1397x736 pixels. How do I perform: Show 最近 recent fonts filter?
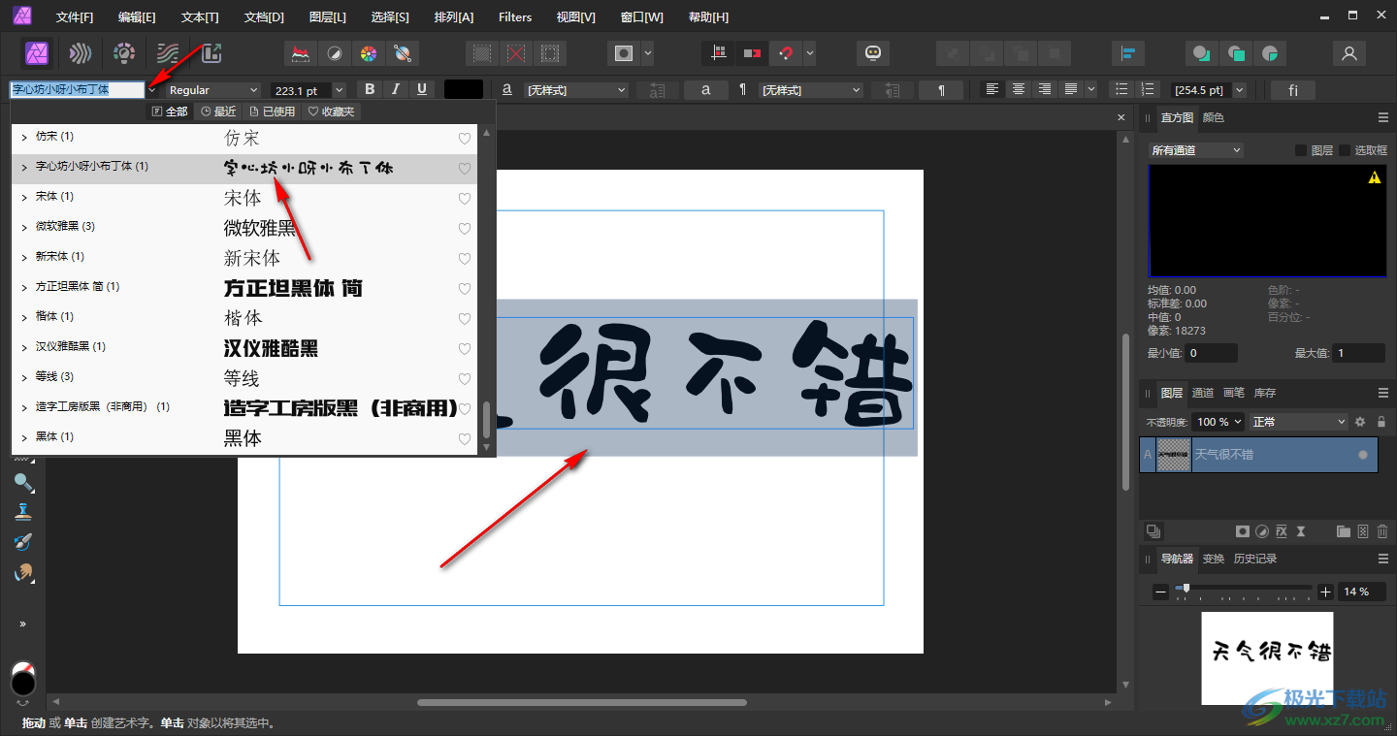tap(218, 112)
